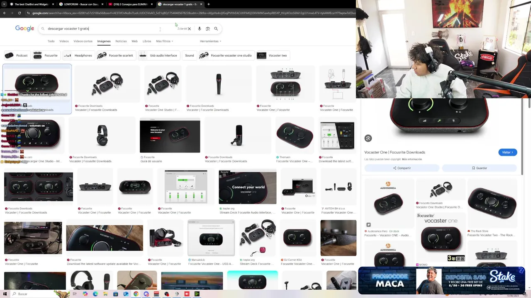Select the Focusrite filter chip
The image size is (531, 298).
coord(46,55)
